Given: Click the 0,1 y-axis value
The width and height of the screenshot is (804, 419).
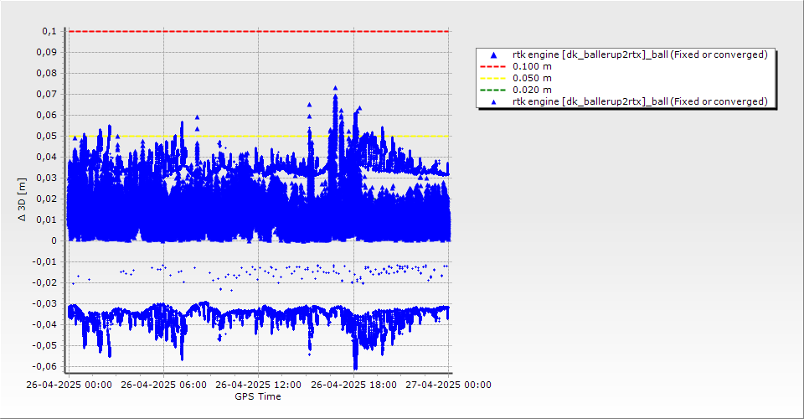Looking at the screenshot, I should point(49,31).
